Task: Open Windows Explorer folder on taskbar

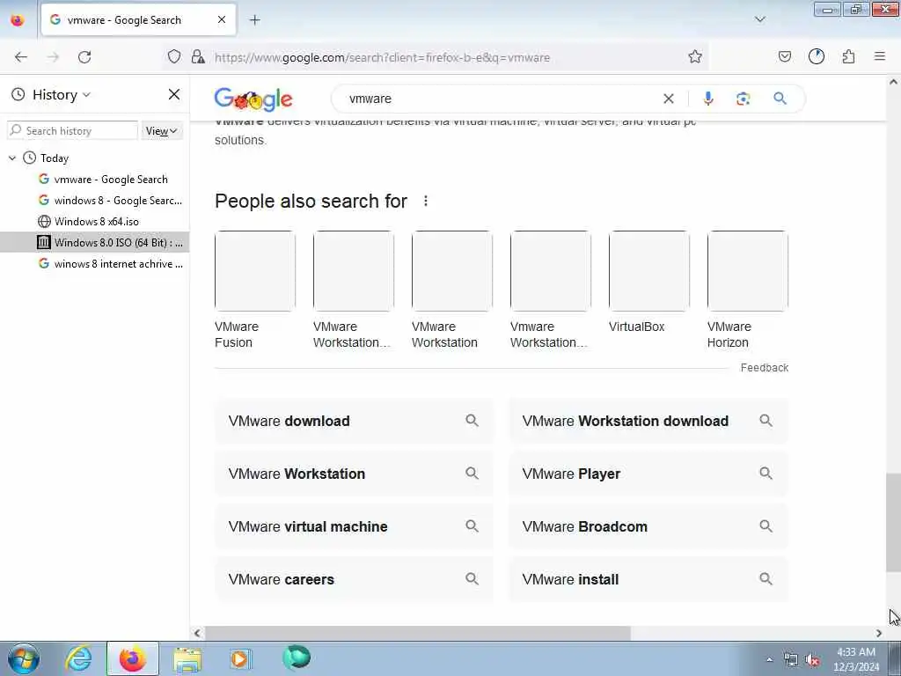Action: point(187,658)
